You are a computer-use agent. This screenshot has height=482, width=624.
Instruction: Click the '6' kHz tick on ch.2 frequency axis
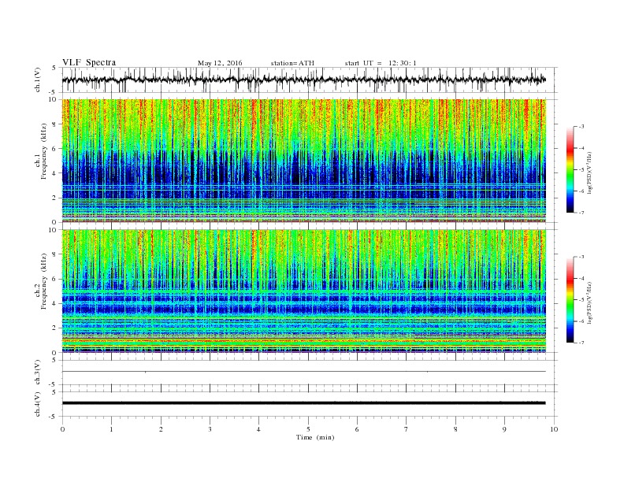click(55, 279)
